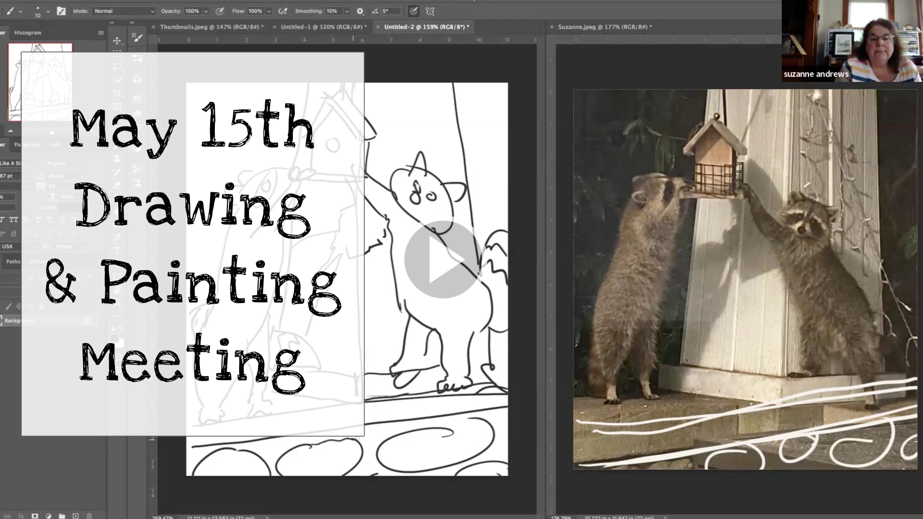Screen dimensions: 923x519
Task: Open symmetry butterfly options
Action: tap(430, 11)
